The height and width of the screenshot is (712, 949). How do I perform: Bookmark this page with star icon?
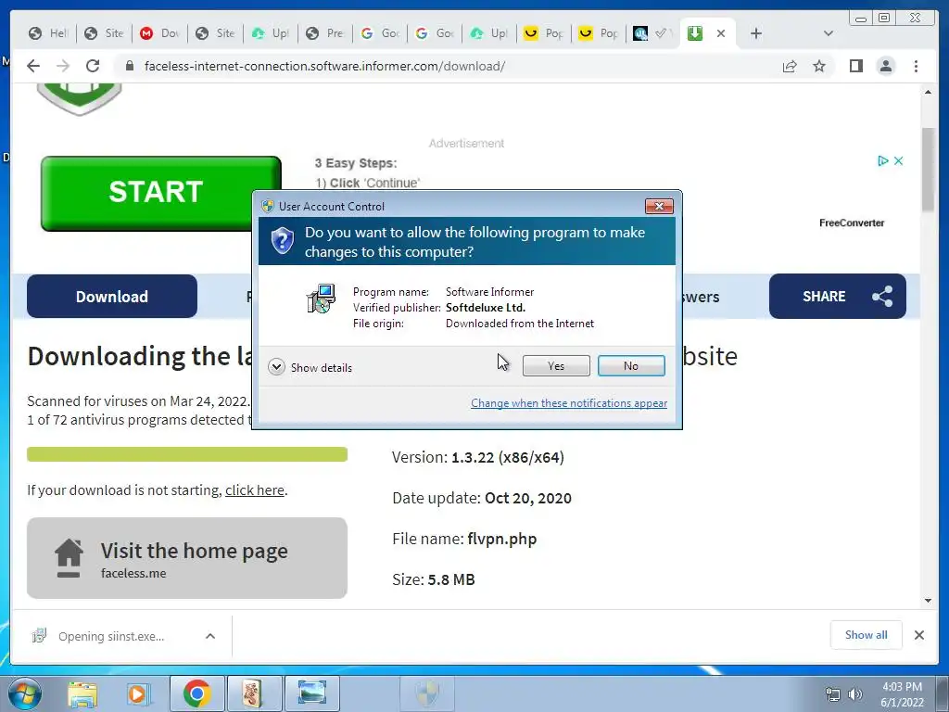coord(819,66)
